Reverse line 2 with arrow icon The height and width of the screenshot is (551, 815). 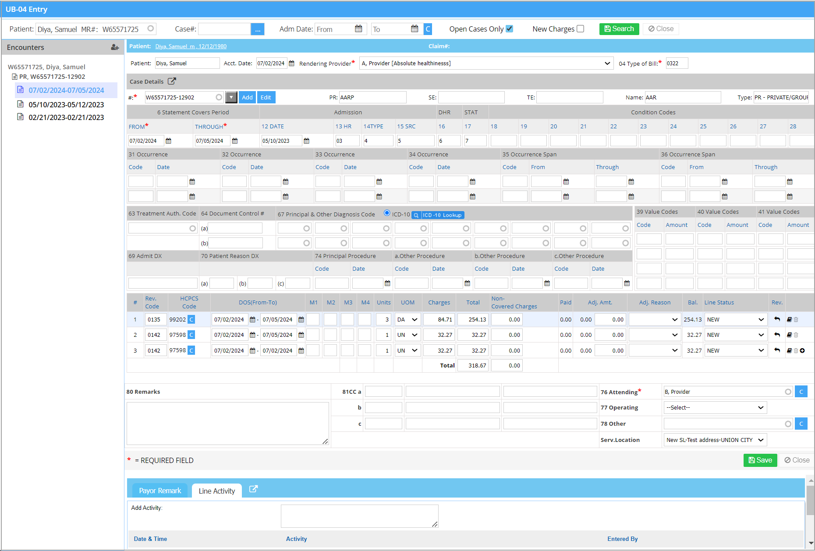pos(777,335)
